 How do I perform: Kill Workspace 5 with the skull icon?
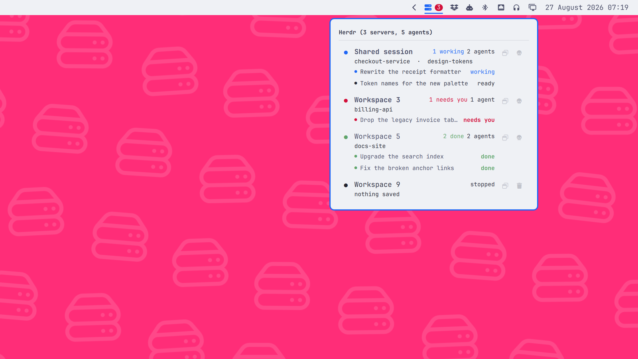click(519, 138)
